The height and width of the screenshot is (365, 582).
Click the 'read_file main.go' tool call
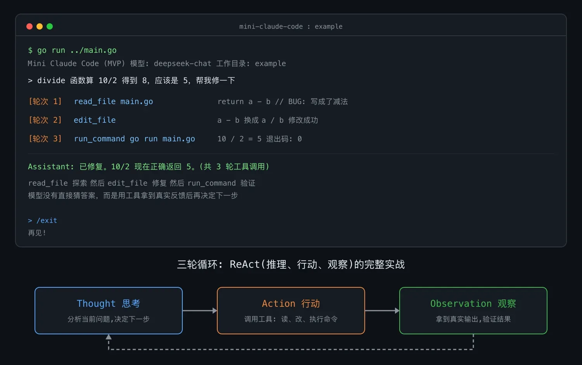tap(113, 101)
